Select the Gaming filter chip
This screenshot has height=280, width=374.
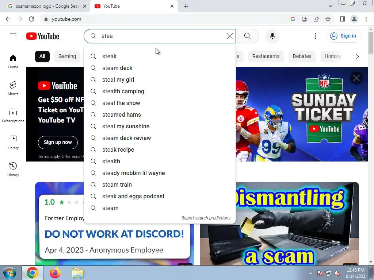click(67, 57)
